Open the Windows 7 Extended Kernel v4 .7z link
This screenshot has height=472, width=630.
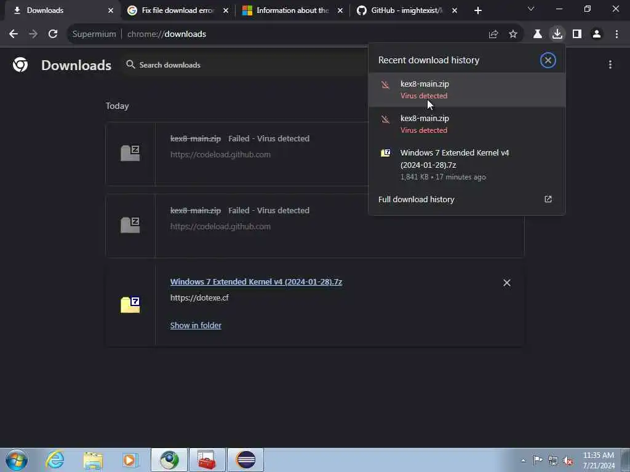[x=256, y=281]
